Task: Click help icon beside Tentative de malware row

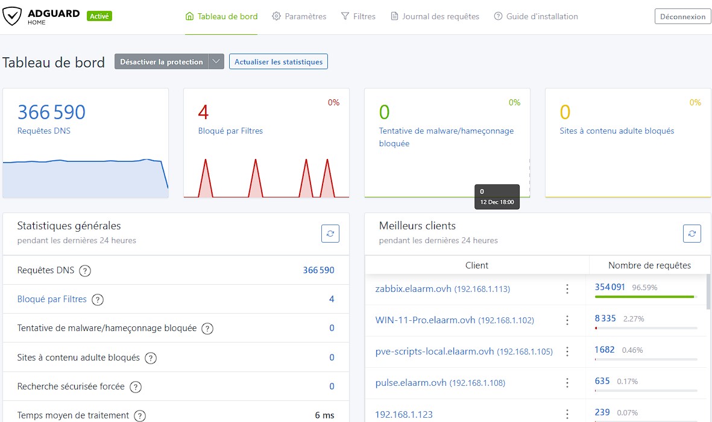Action: point(207,329)
